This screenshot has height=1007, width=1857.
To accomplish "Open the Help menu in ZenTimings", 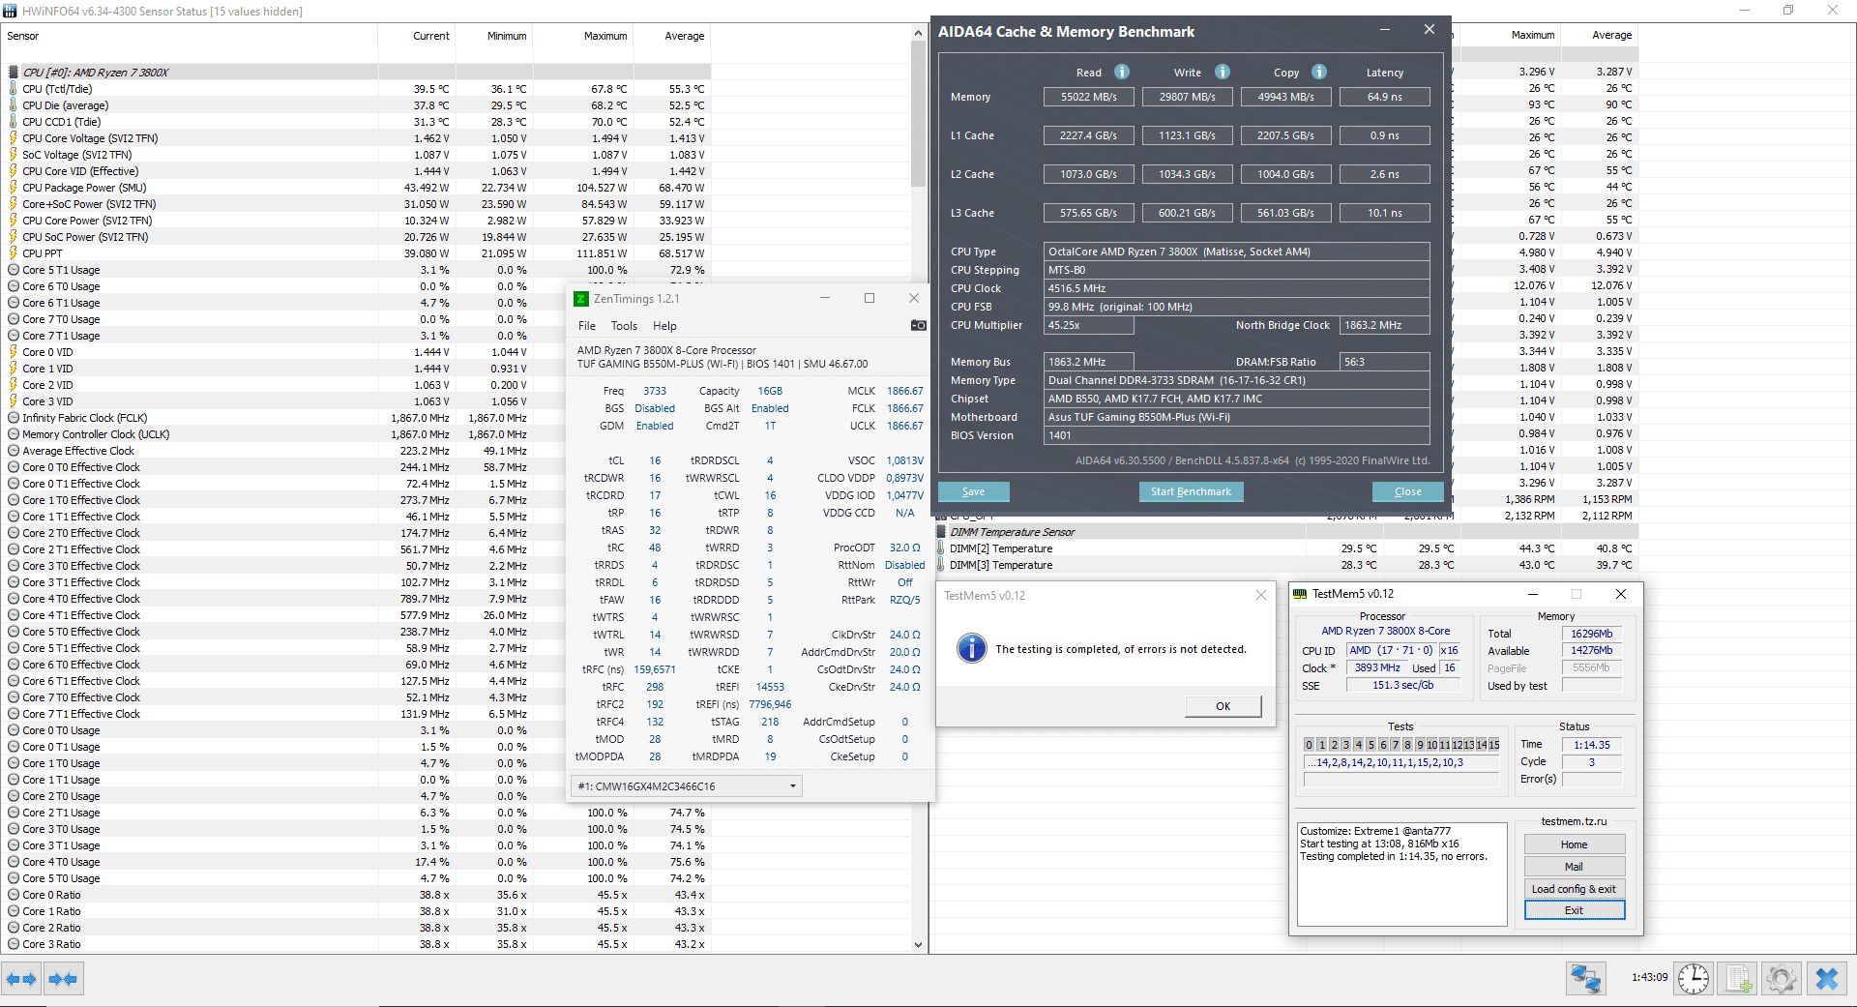I will [x=664, y=326].
